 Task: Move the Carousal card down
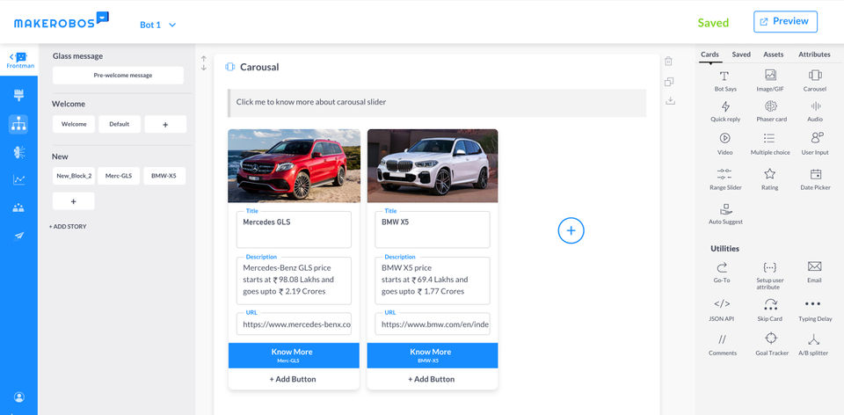coord(203,68)
